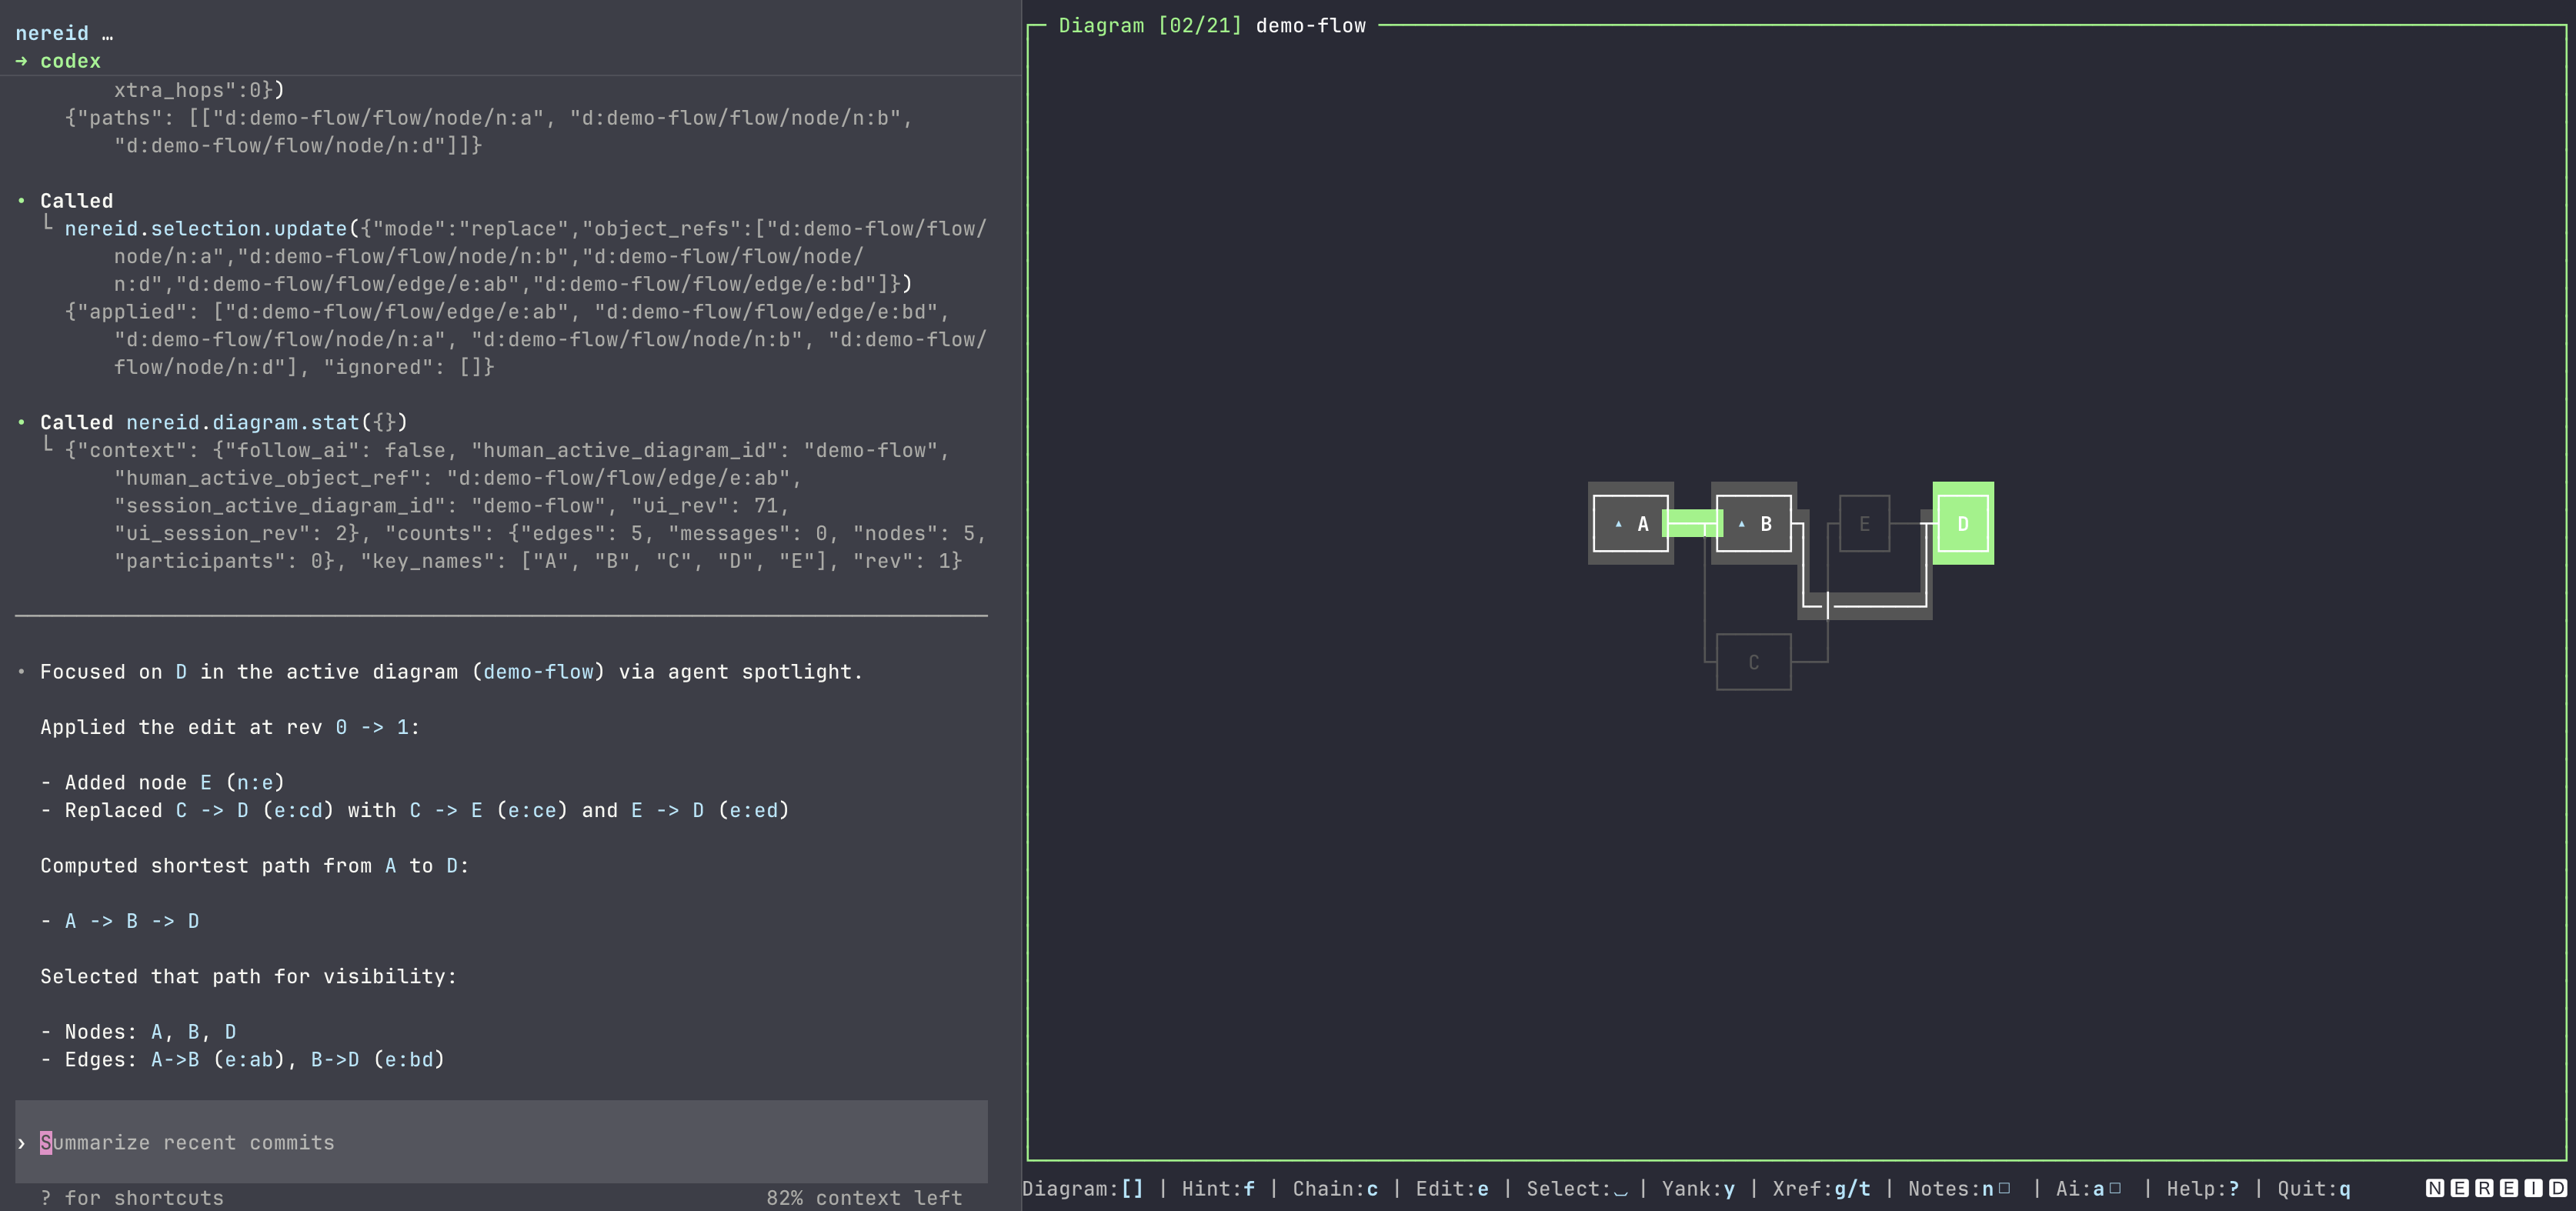
Task: Click the green A-to-B edge highlight
Action: coord(1691,524)
